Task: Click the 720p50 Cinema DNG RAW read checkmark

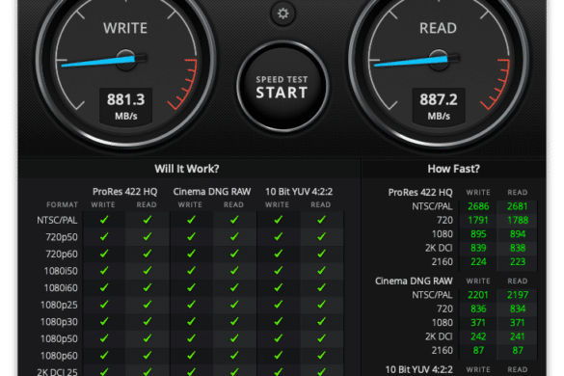Action: tap(234, 236)
